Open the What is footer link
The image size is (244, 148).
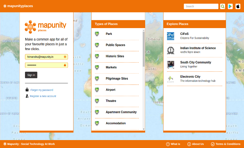pyautogui.click(x=175, y=144)
